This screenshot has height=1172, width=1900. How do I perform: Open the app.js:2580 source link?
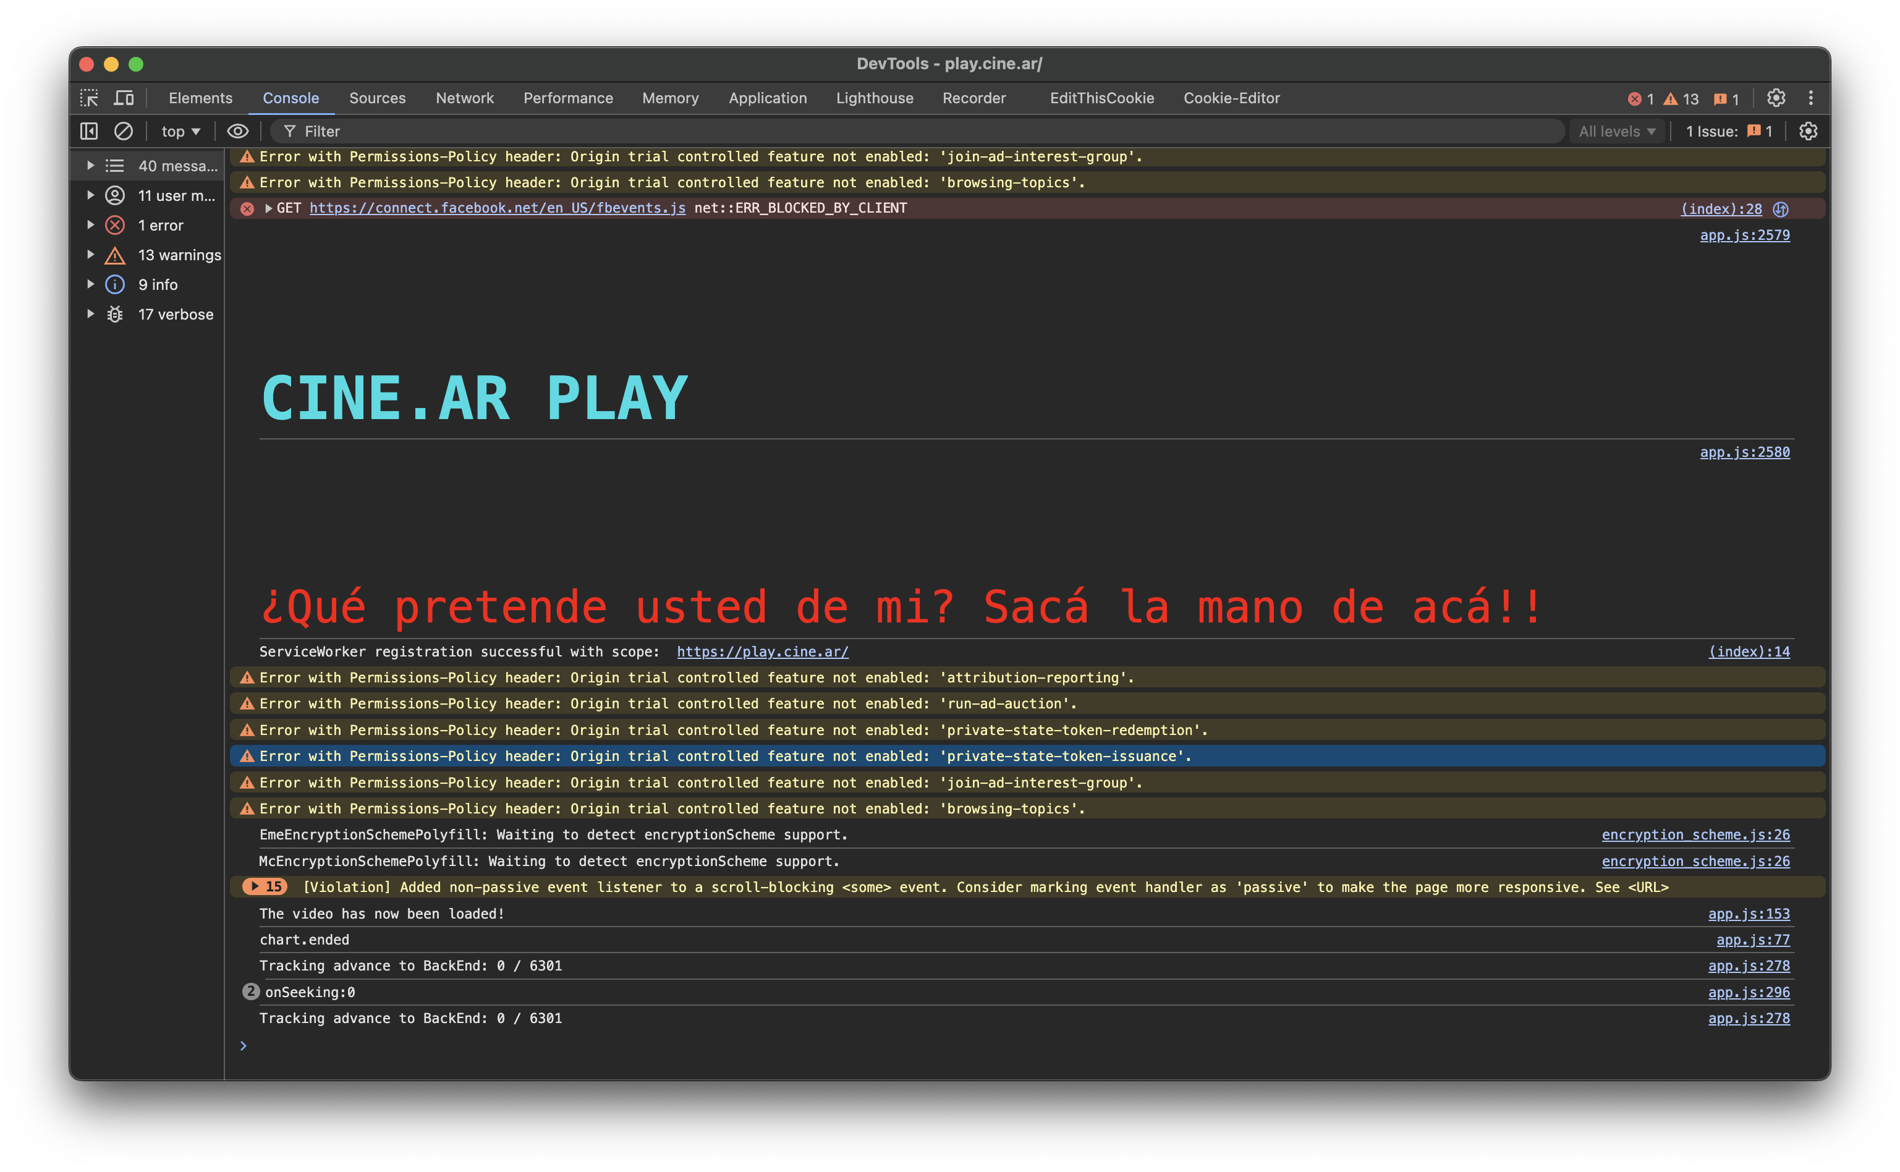pos(1744,452)
